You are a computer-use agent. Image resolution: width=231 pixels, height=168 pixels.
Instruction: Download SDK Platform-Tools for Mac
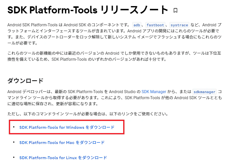(62, 142)
